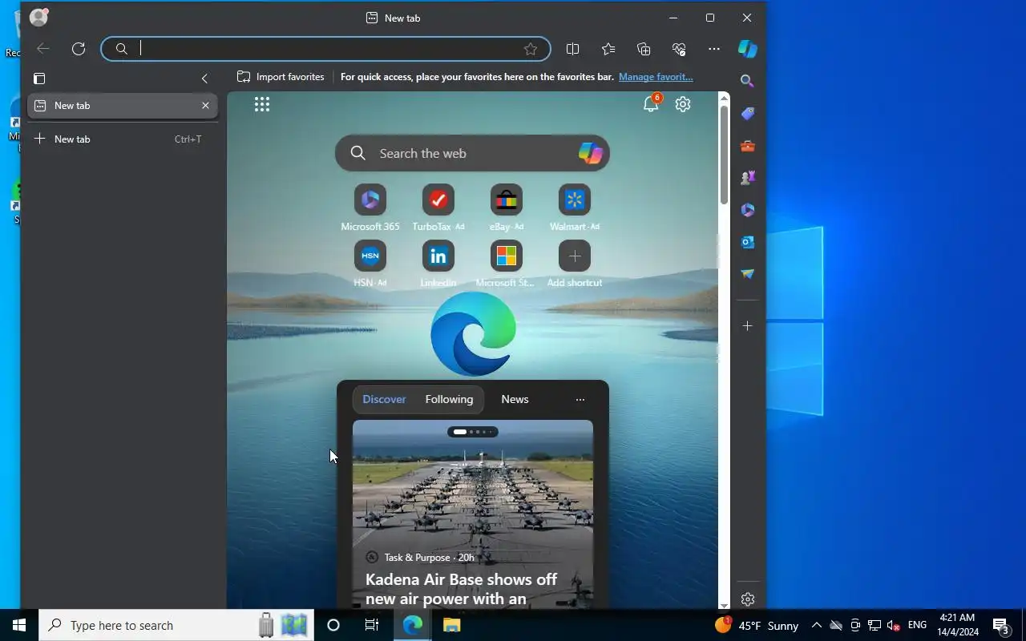Click the network tray icon

[x=875, y=625]
